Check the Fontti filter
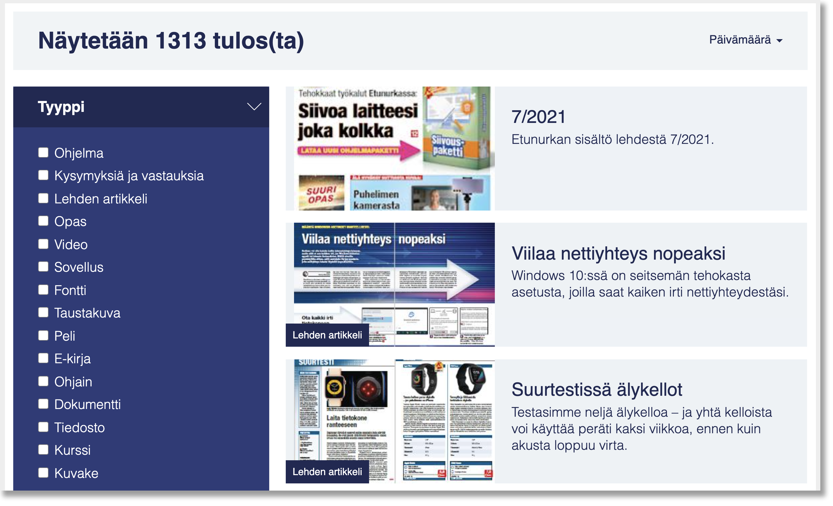 click(x=43, y=289)
